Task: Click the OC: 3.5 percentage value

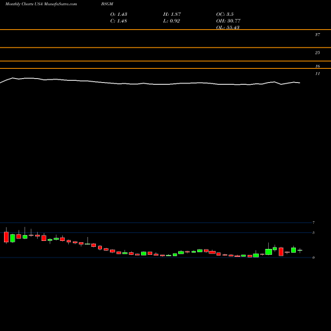Action: (224, 14)
